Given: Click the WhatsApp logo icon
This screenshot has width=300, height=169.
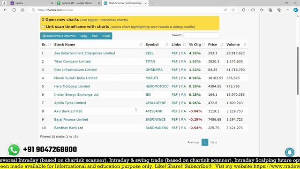Looking at the screenshot, I should [14, 150].
